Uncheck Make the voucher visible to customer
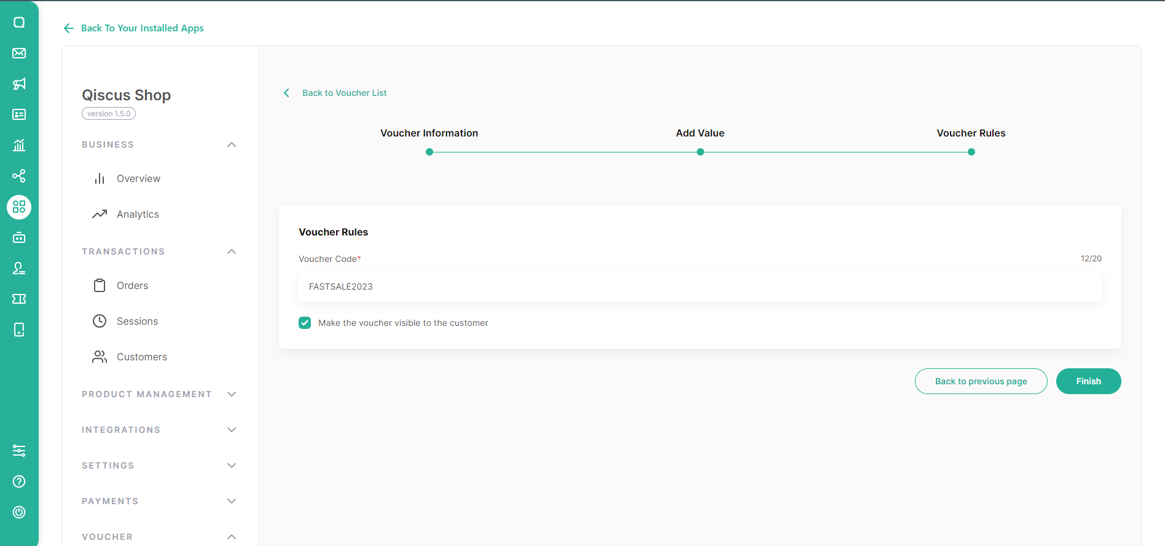Screen dimensions: 1165x546 [305, 323]
